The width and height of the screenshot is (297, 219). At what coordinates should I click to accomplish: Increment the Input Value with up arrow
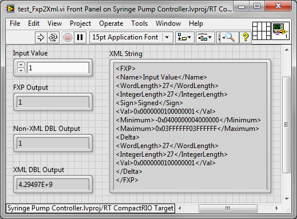[x=21, y=65]
